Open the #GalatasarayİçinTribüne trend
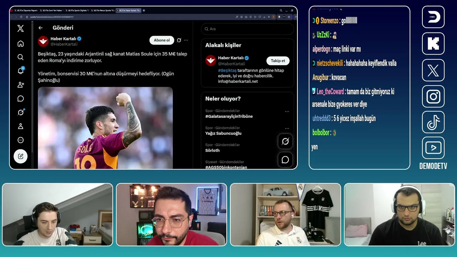This screenshot has height=257, width=457. (x=229, y=116)
